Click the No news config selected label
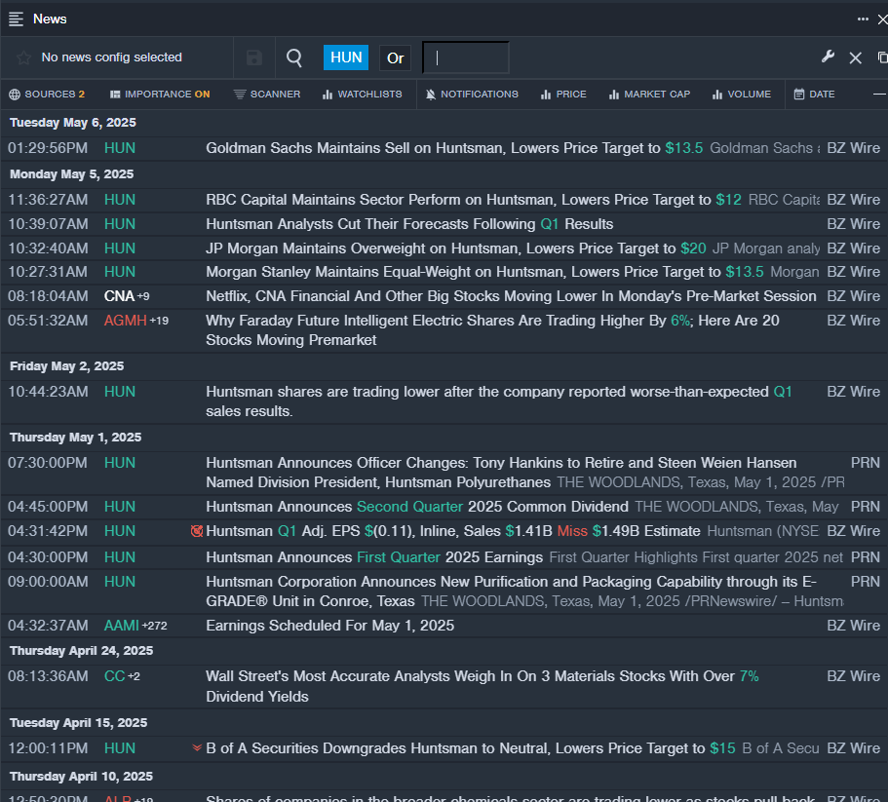Image resolution: width=888 pixels, height=802 pixels. click(111, 57)
